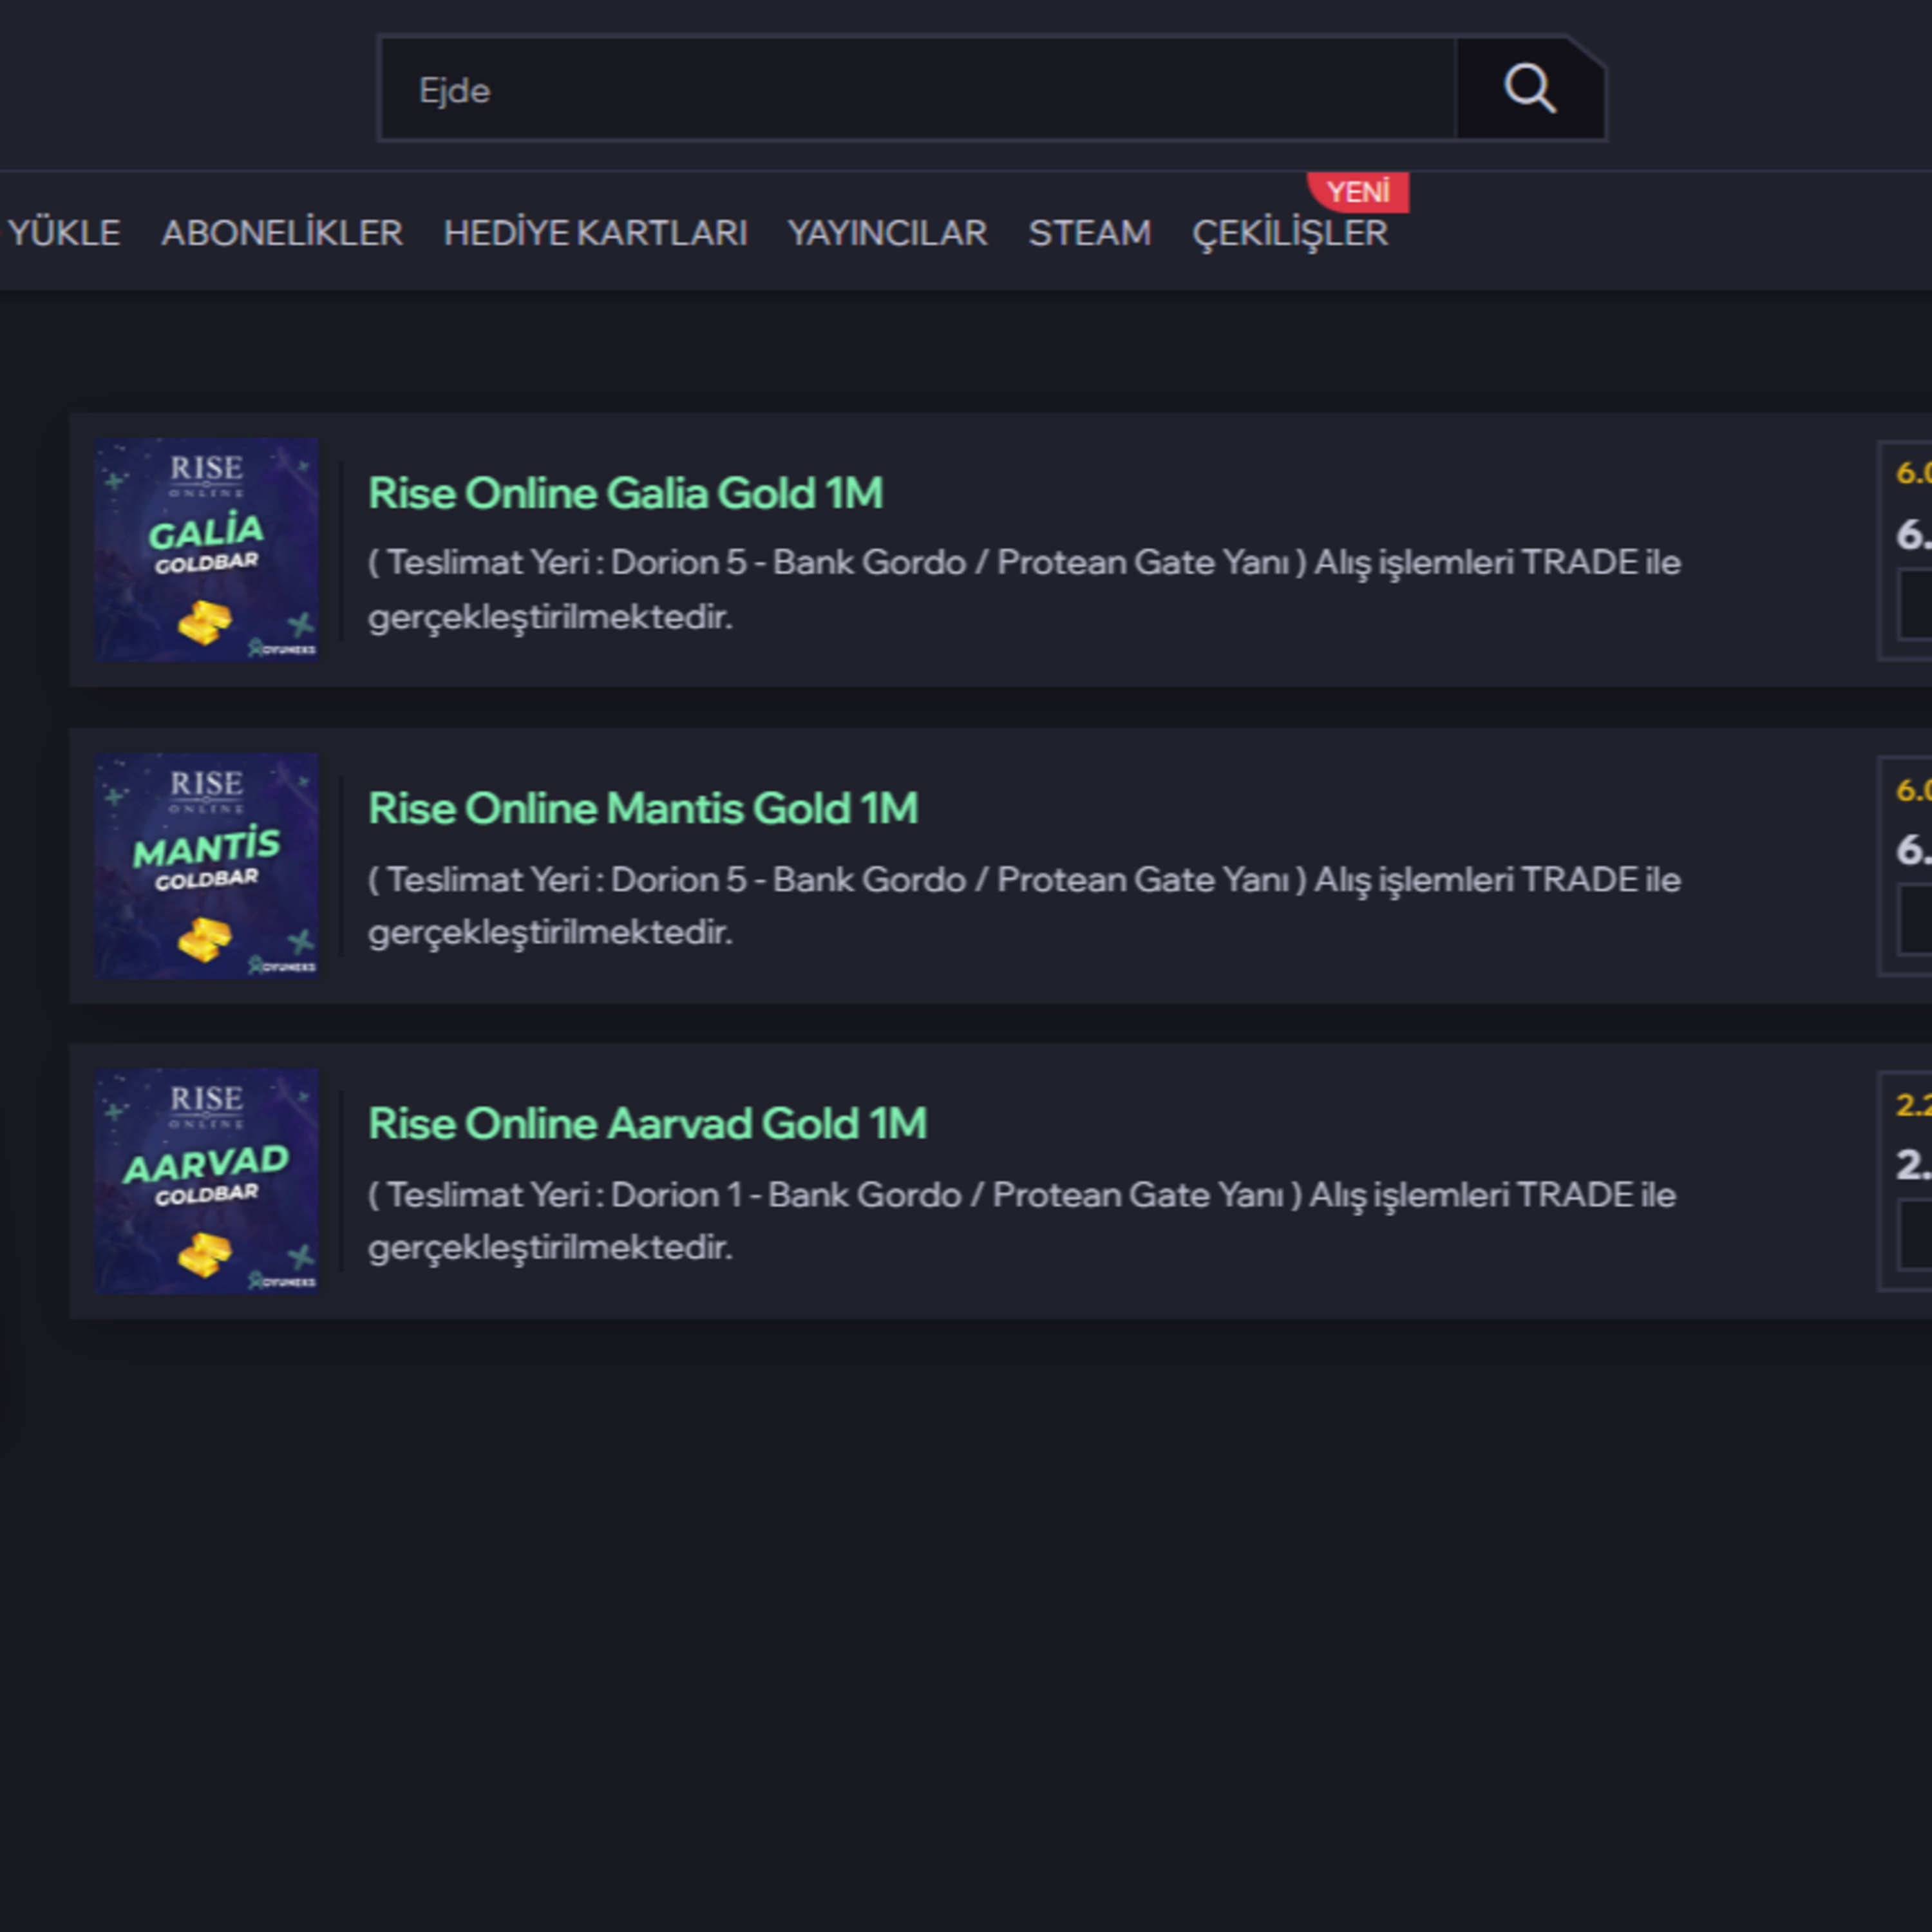This screenshot has width=1932, height=1932.
Task: Open Rise Online Galia Gold 1M link
Action: pyautogui.click(x=625, y=493)
